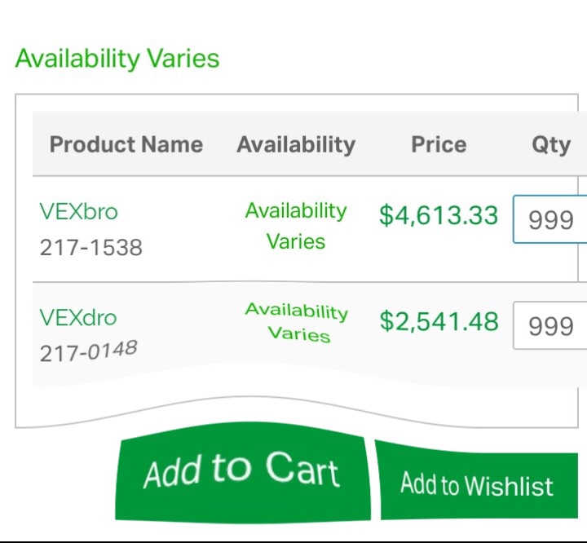Click the SKU number 217-0148
Screen dimensions: 587x543
point(88,351)
